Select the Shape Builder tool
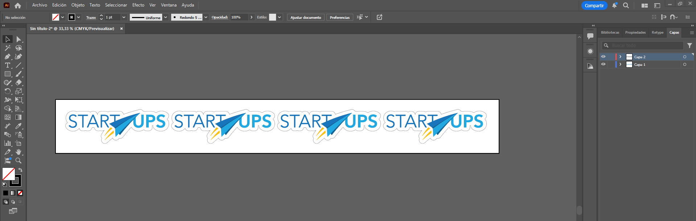Screen dimensions: 696x221 (7, 109)
